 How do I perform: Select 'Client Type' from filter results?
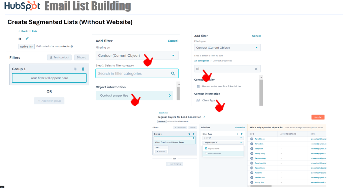tap(208, 100)
